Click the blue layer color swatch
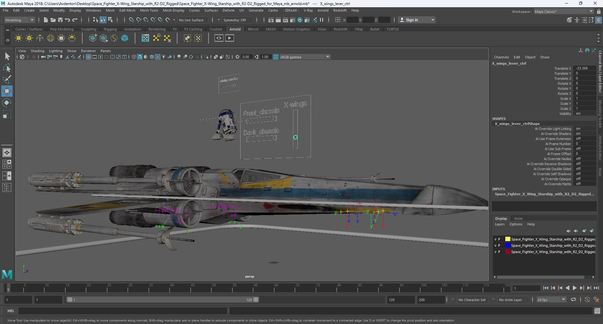 click(508, 246)
